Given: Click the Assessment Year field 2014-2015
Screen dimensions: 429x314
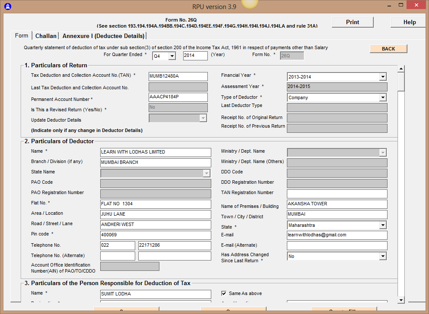Looking at the screenshot, I should (337, 87).
